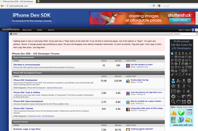198x131 pixels.
Task: Open the What's New? menu
Action: [27, 30]
